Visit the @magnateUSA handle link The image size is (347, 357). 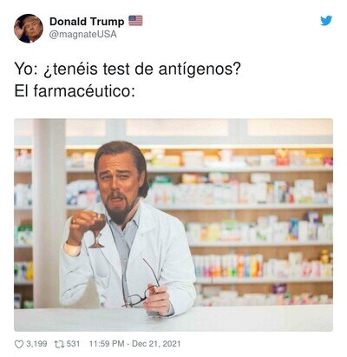coord(83,34)
